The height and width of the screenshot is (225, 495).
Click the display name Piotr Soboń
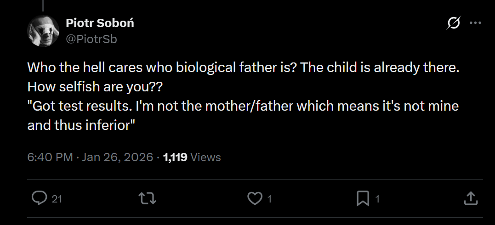(x=100, y=23)
